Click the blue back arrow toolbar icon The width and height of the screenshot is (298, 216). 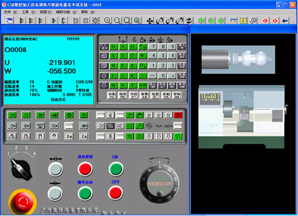point(285,21)
